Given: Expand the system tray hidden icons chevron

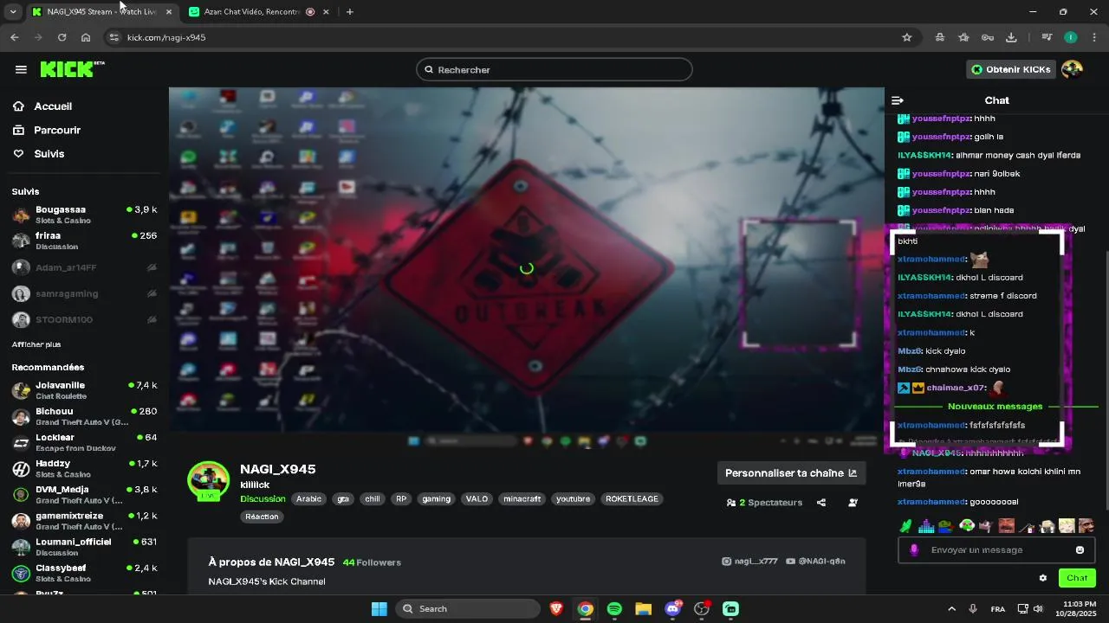Looking at the screenshot, I should point(951,609).
